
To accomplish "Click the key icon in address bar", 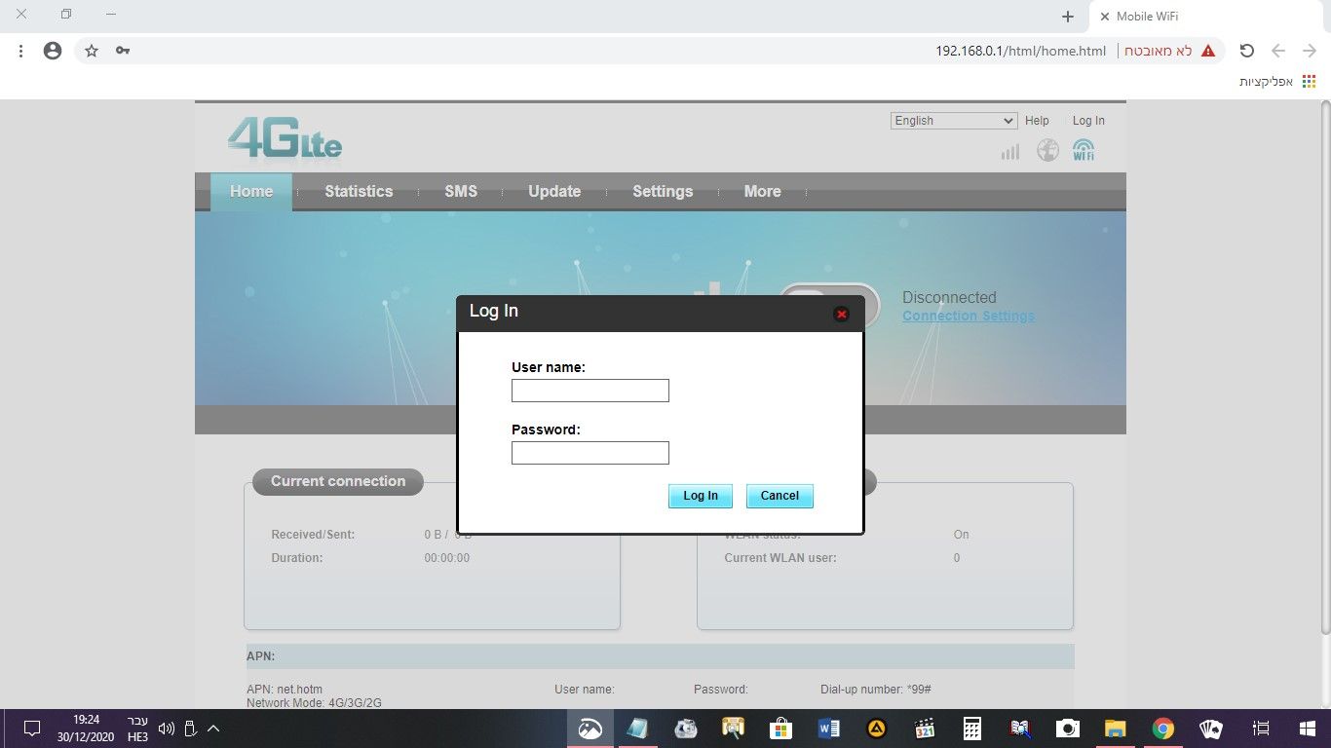I will click(x=123, y=51).
